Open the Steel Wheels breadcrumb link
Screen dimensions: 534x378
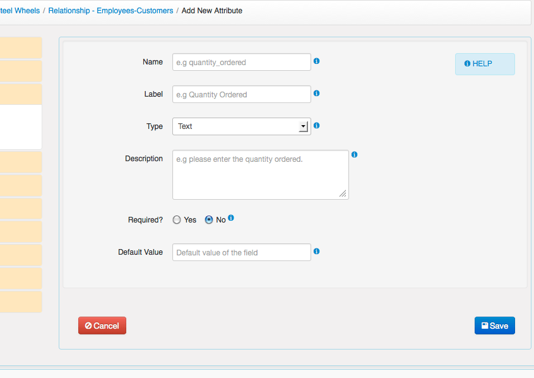click(20, 11)
